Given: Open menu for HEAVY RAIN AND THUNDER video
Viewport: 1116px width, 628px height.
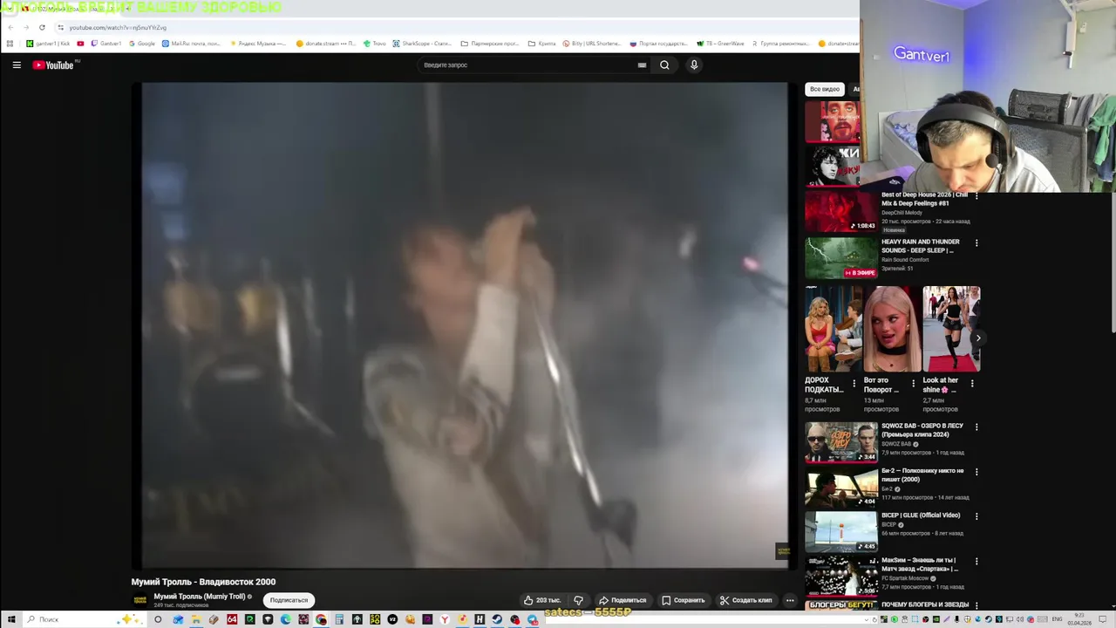Looking at the screenshot, I should click(976, 243).
